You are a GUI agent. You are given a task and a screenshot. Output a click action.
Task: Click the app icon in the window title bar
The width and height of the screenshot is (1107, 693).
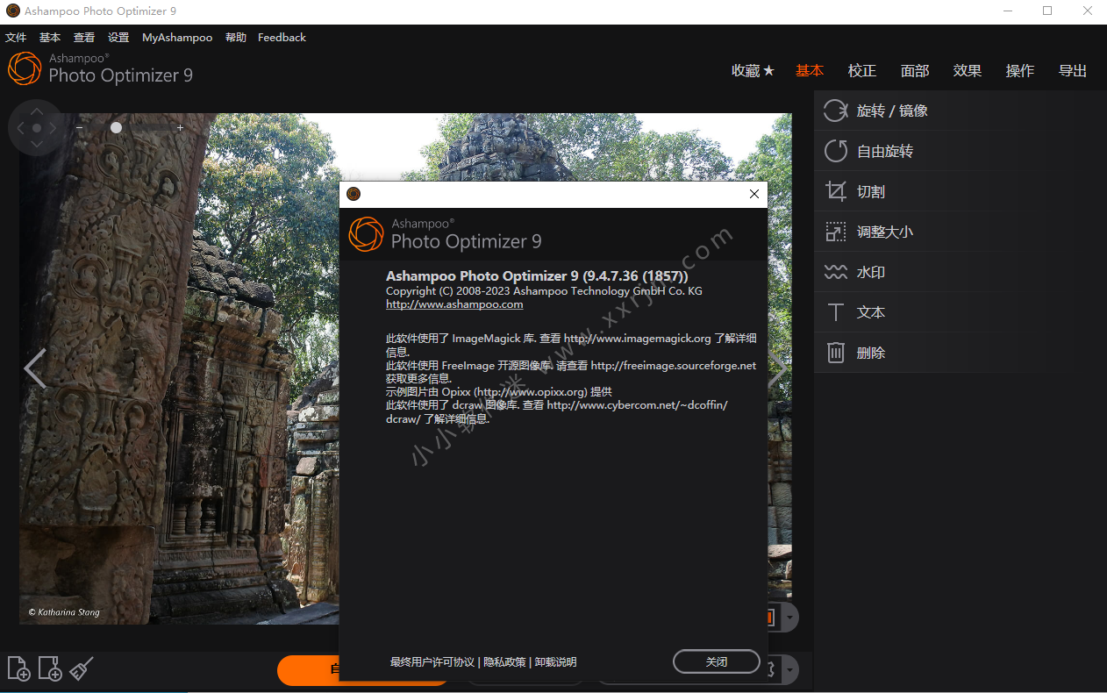coord(12,11)
